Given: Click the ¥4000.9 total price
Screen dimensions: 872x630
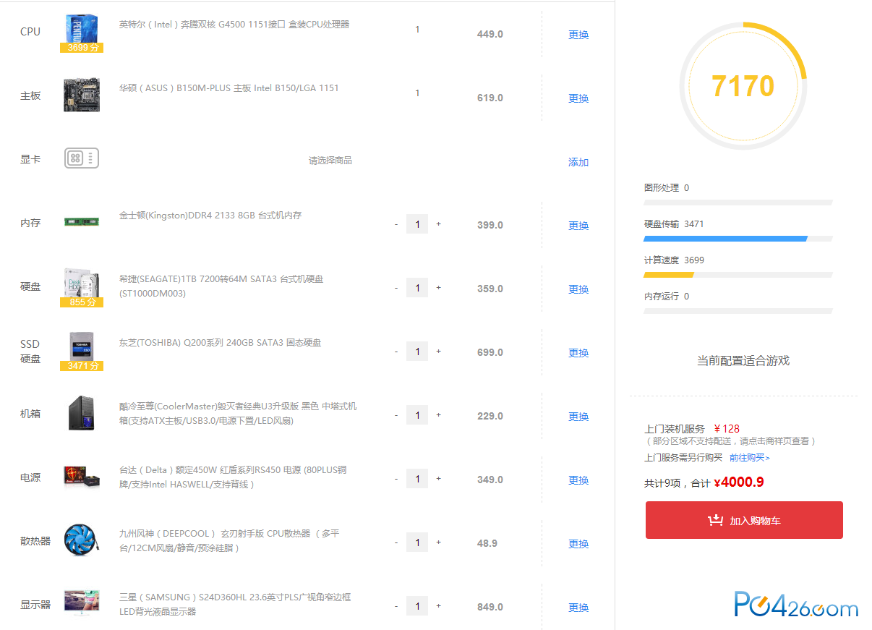Looking at the screenshot, I should 739,482.
